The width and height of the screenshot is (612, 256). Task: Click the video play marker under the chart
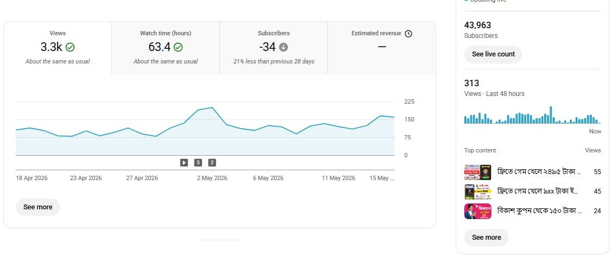184,163
